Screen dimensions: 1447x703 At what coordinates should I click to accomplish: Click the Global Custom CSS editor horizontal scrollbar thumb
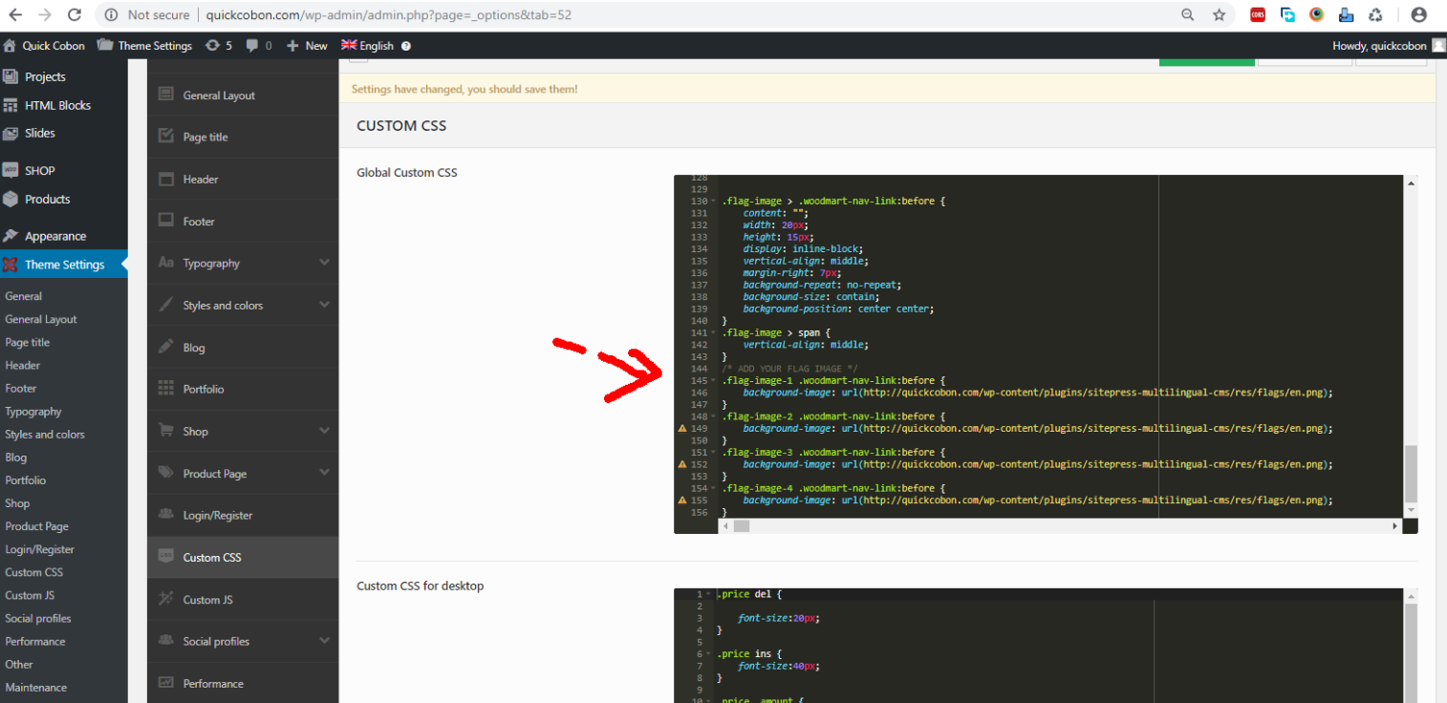click(742, 525)
